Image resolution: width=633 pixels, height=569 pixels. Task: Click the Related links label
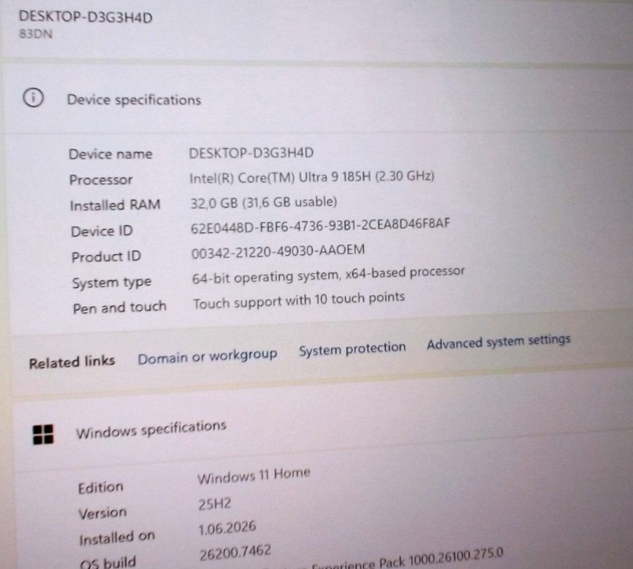[x=72, y=362]
